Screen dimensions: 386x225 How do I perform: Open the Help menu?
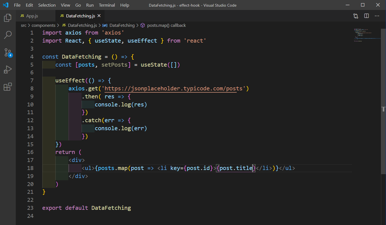click(125, 5)
